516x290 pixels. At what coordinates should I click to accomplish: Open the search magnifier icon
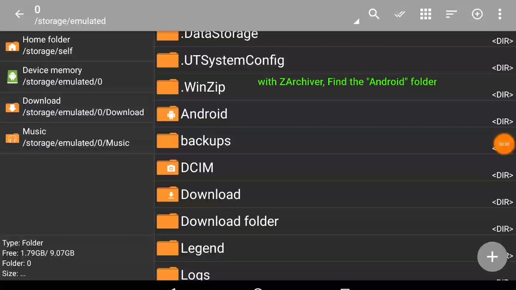point(374,14)
